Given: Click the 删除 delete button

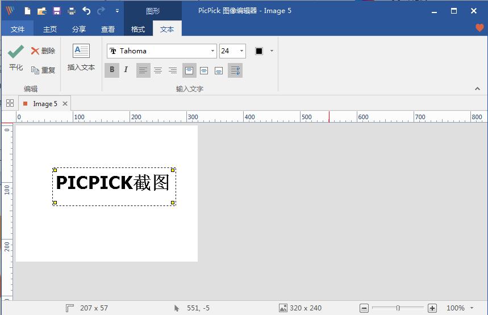Looking at the screenshot, I should [x=43, y=51].
